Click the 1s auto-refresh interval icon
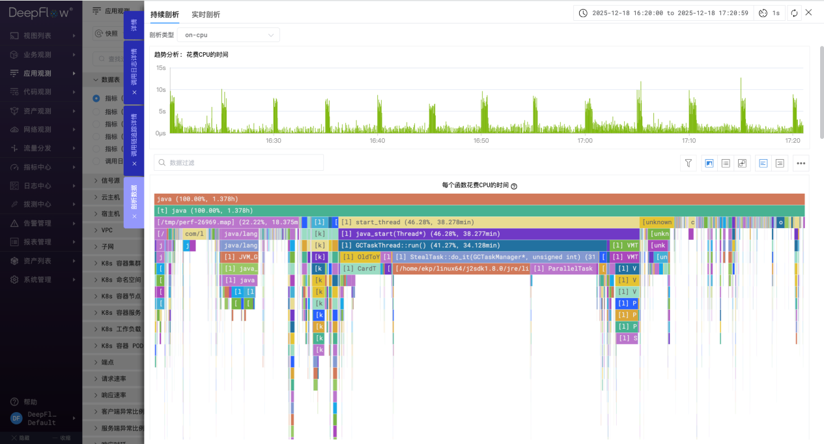 point(769,13)
